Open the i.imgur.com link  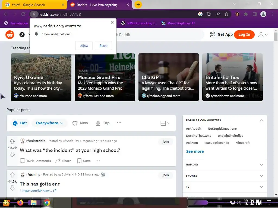click(x=38, y=191)
